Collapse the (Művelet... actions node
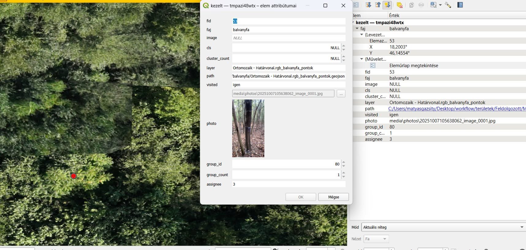The height and width of the screenshot is (250, 526). tap(361, 59)
